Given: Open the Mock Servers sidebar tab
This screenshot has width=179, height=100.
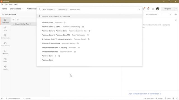Looking at the screenshot, I should point(5,44).
